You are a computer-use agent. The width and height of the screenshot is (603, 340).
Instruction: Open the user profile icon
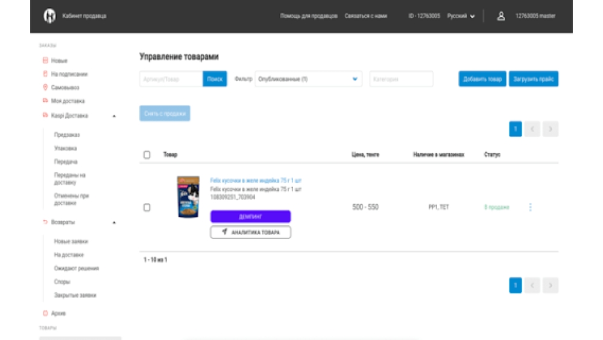click(x=500, y=16)
